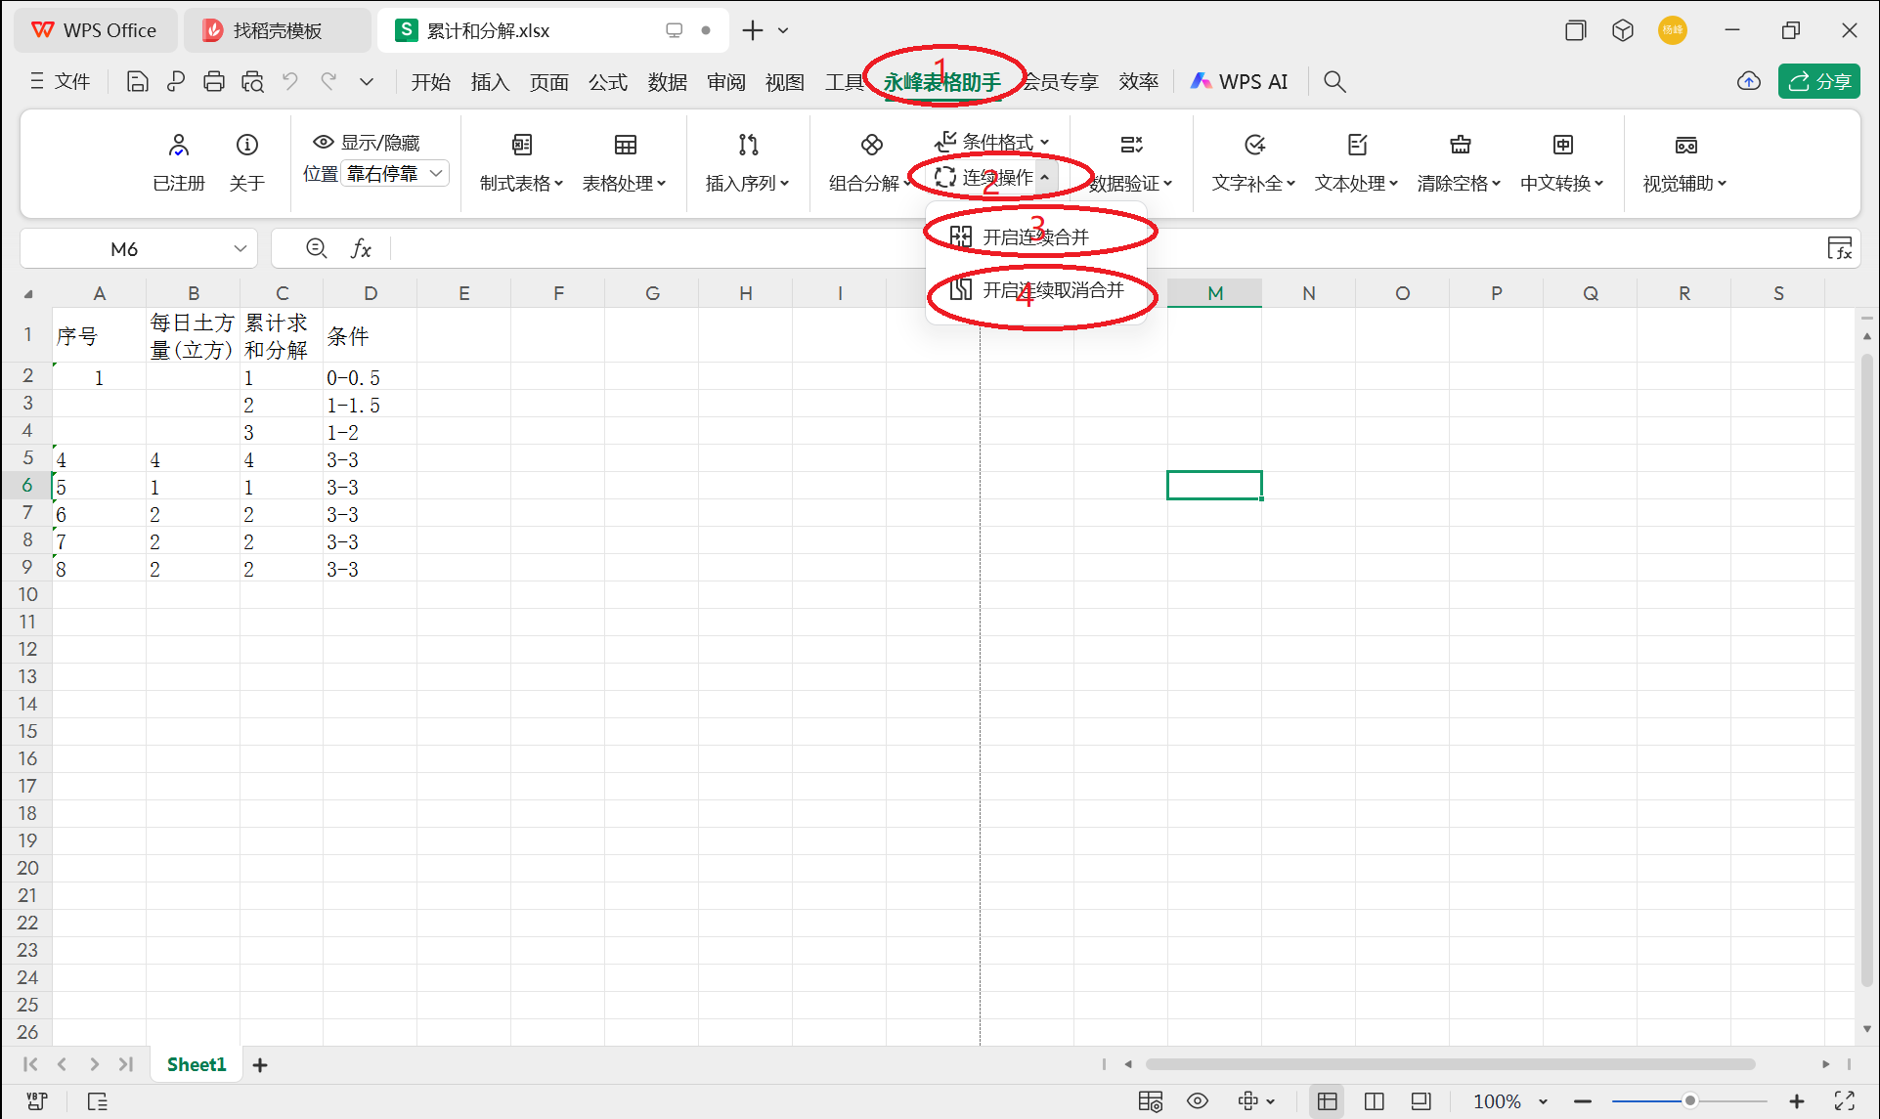Screen dimensions: 1880x1119
Task: Click the 关于 button in the assistant panel
Action: tap(247, 161)
